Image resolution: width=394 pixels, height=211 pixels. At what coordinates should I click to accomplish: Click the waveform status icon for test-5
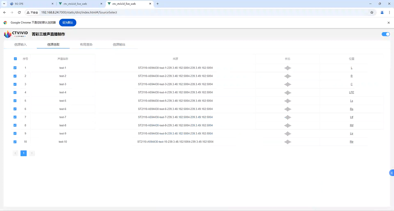click(x=288, y=101)
